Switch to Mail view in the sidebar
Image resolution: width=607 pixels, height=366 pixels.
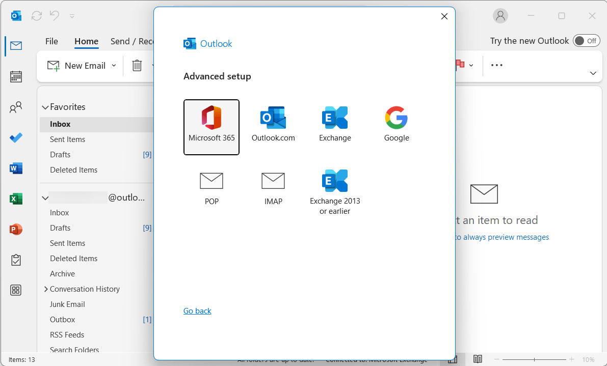click(16, 45)
